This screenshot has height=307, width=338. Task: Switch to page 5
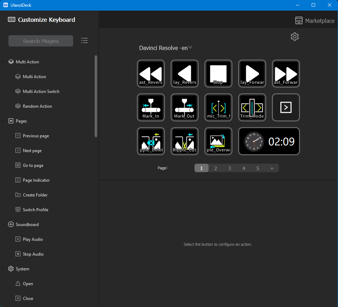[x=258, y=168]
